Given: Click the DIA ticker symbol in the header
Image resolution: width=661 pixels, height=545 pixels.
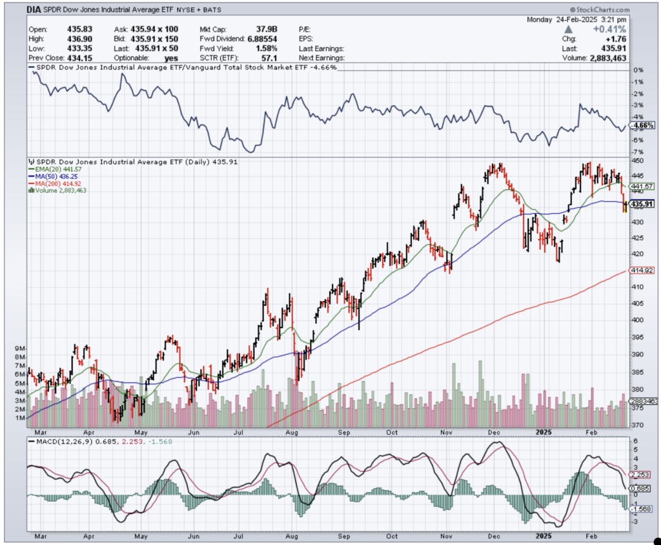Looking at the screenshot, I should click(34, 9).
